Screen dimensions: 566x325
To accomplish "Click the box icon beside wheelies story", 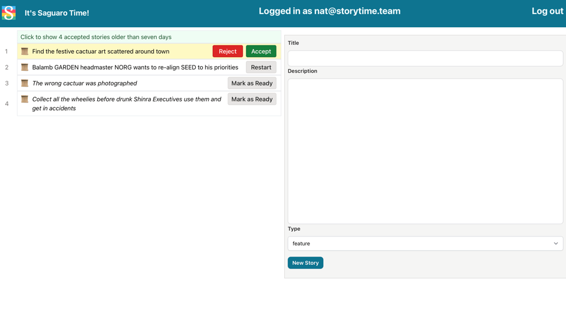I will tap(25, 99).
